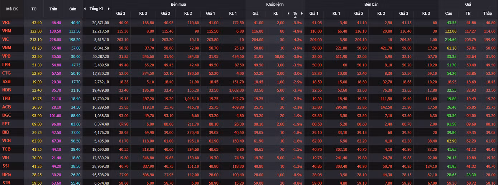This screenshot has width=498, height=185.
Task: Open the VIB stock symbol
Action: pos(5,157)
